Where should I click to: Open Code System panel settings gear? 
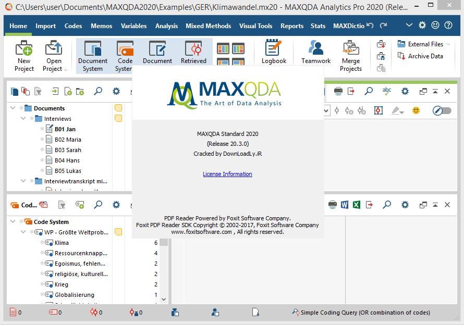click(x=116, y=205)
